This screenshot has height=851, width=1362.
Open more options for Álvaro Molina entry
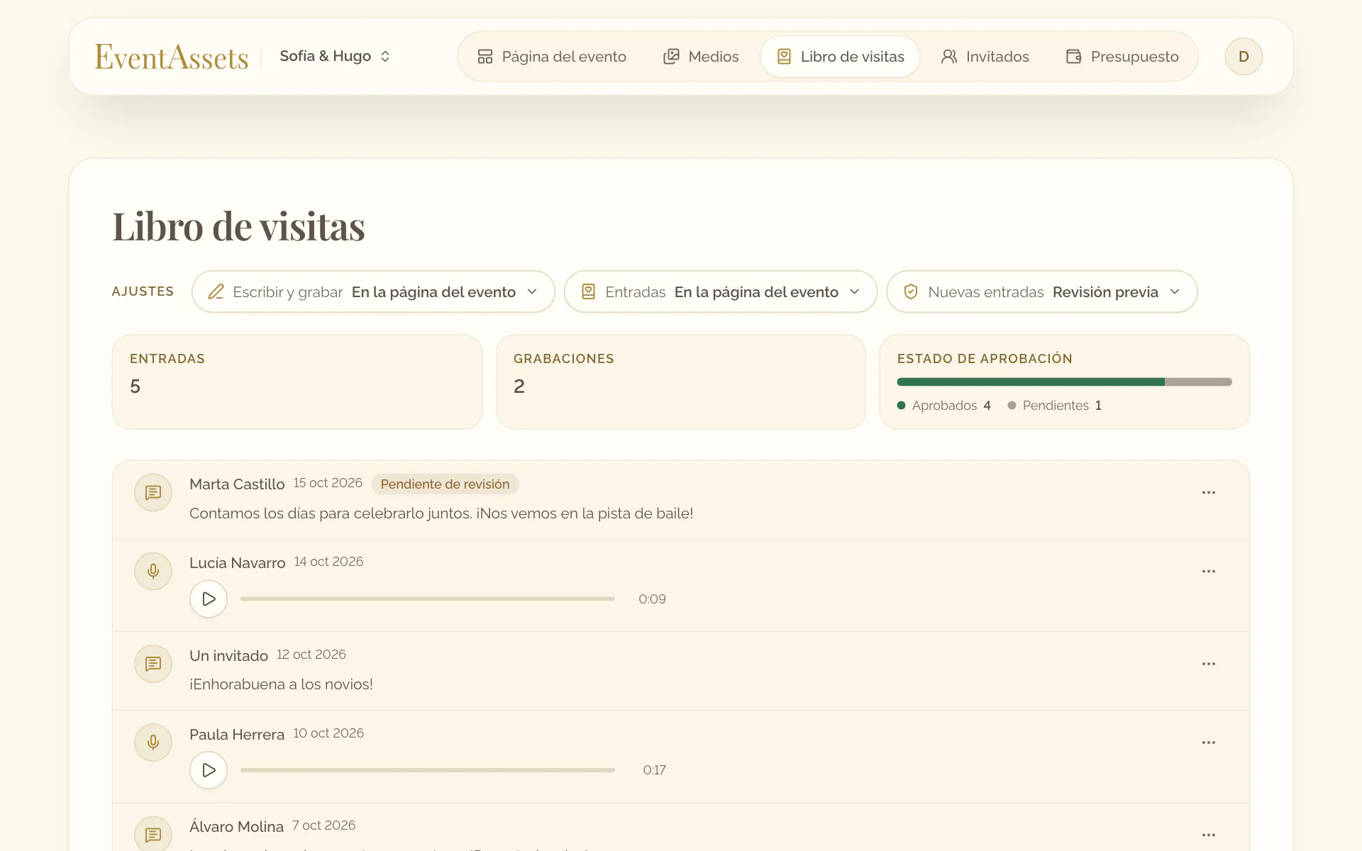click(x=1209, y=835)
